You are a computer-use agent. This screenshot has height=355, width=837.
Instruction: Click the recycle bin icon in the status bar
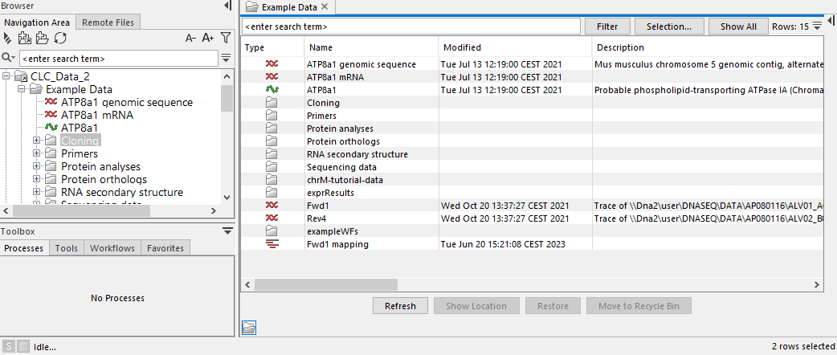tap(23, 346)
